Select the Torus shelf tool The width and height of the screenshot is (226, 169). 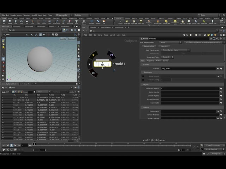[x=21, y=22]
